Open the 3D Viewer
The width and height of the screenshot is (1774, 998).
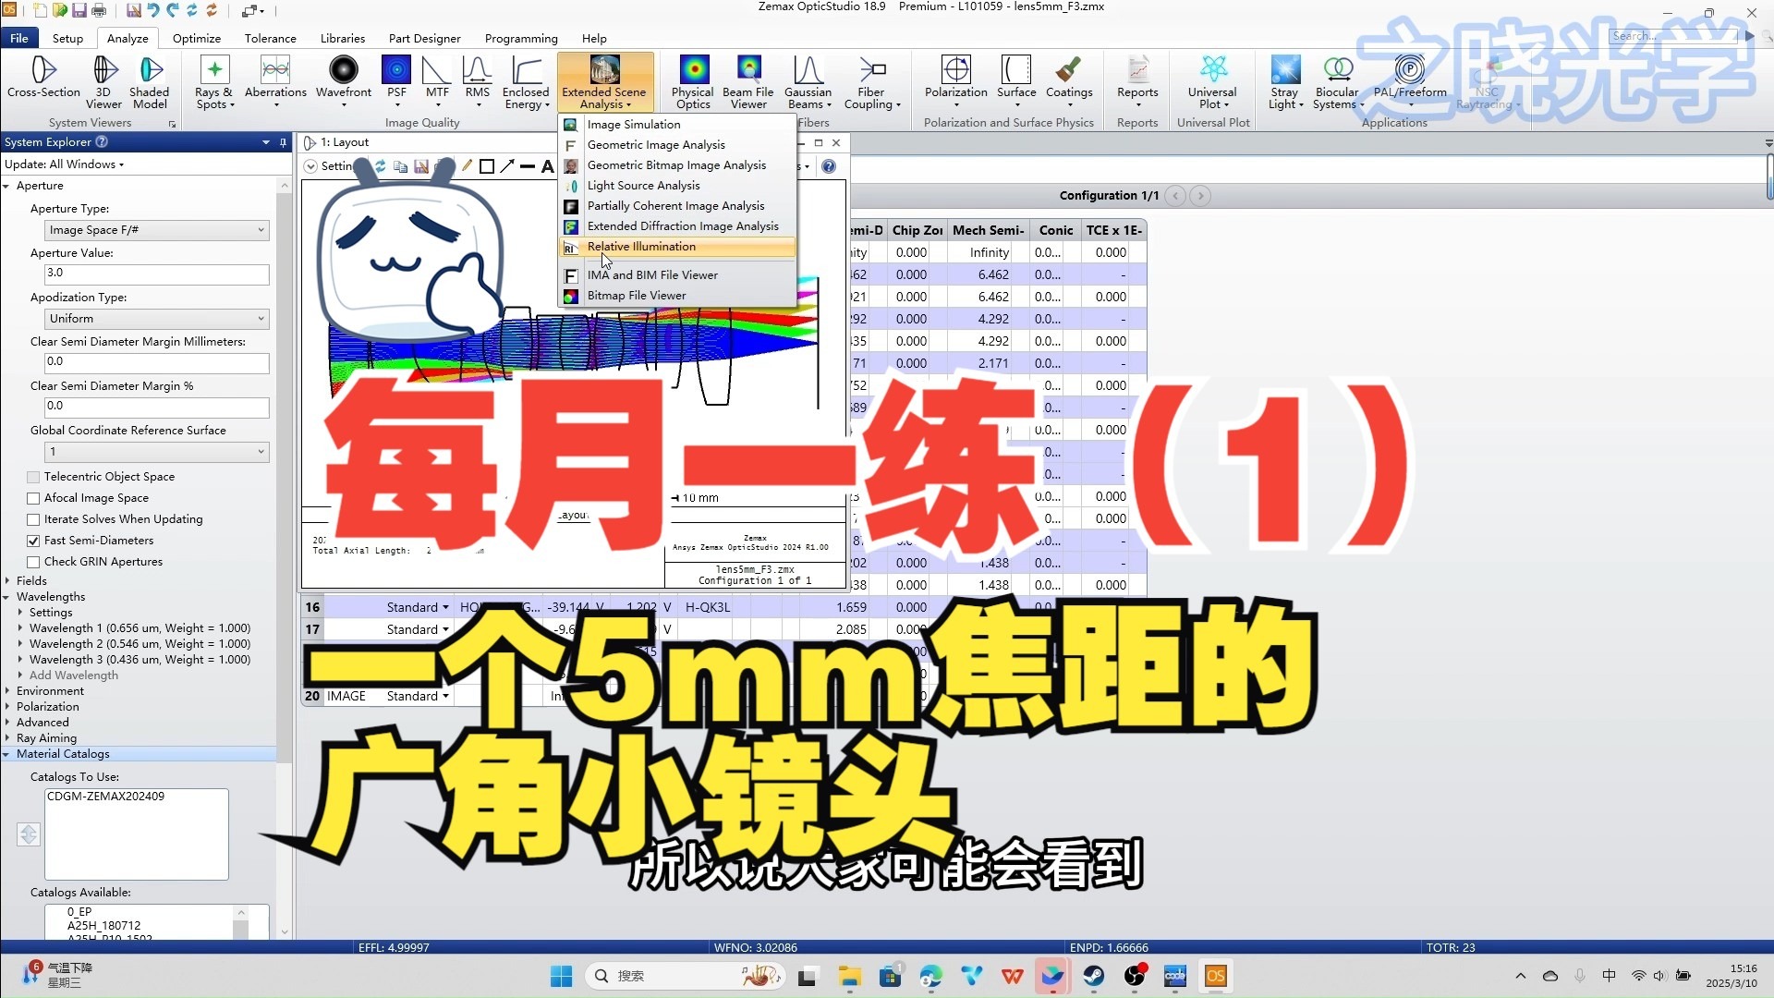pos(103,83)
